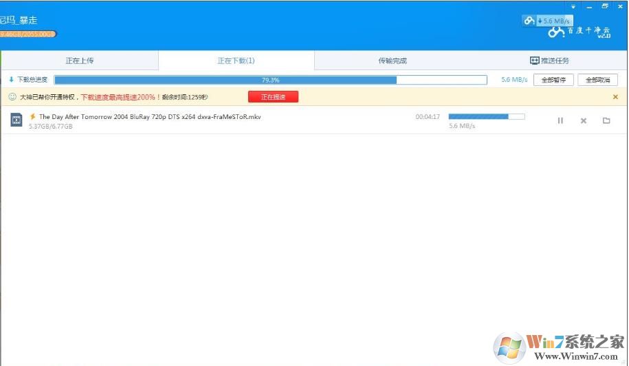Viewport: 629px width, 366px height.
Task: Click the lightning speed-up icon beside the filename
Action: coord(33,117)
